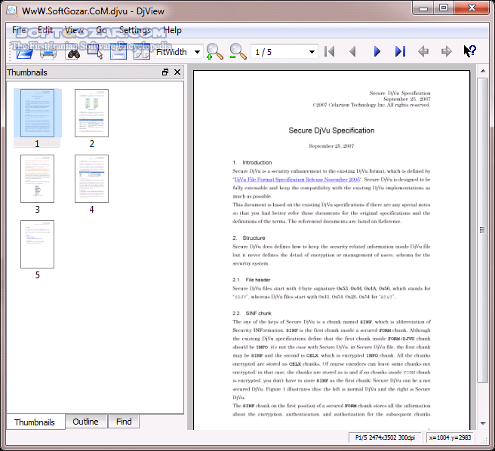Open the Help menu

pos(172,30)
